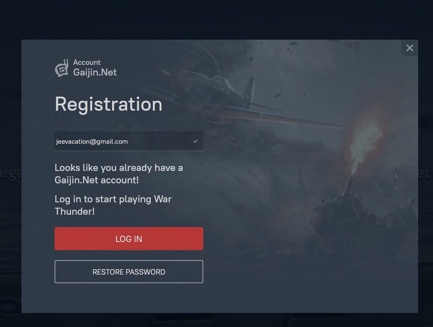Click the word Thunder! in the message
The width and height of the screenshot is (433, 327).
74,211
